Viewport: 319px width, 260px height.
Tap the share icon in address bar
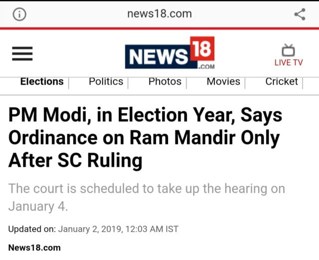tap(300, 14)
